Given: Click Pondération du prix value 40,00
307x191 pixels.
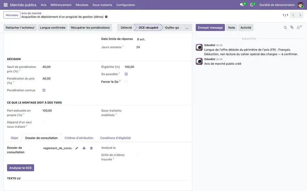Looking at the screenshot, I should [x=46, y=79].
